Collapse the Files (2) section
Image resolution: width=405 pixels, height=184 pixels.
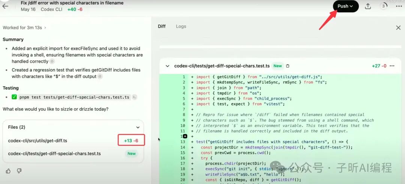tap(138, 127)
